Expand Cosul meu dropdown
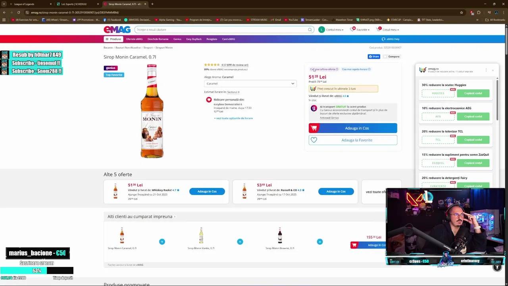This screenshot has height=286, width=508. (391, 29)
